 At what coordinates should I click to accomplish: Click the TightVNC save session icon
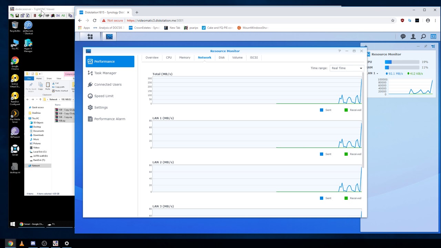(17, 15)
